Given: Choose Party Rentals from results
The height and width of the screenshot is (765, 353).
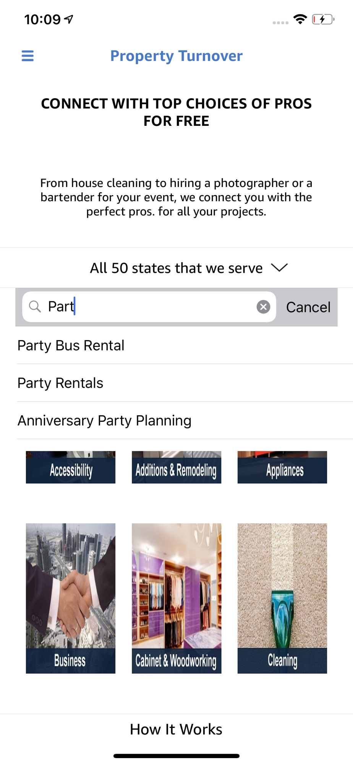Looking at the screenshot, I should tap(60, 383).
